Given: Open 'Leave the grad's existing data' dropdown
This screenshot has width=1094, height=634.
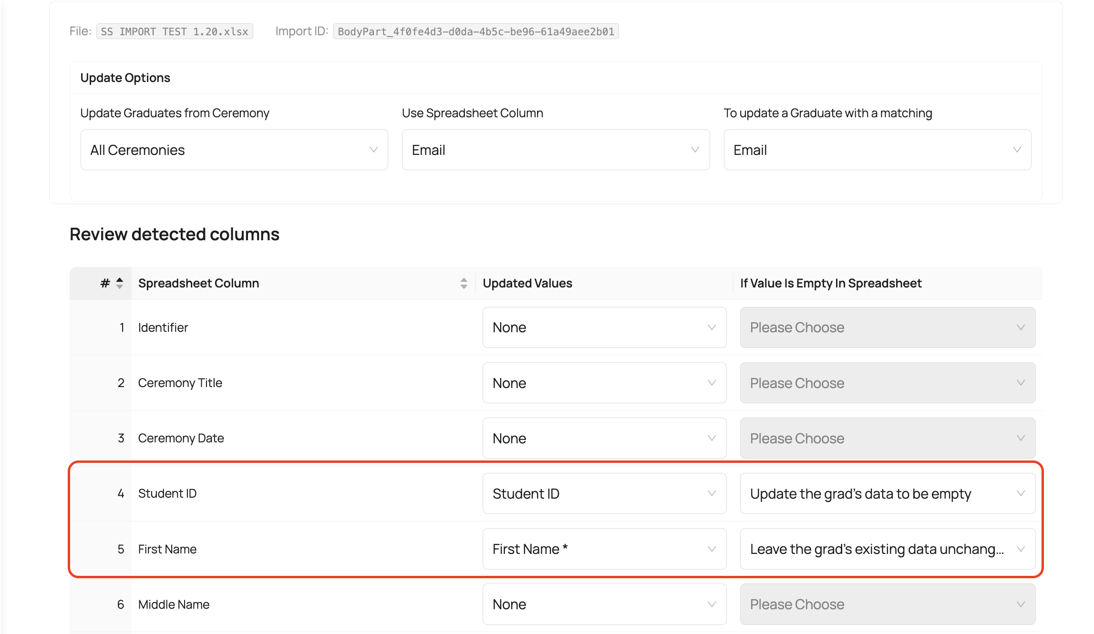Looking at the screenshot, I should (x=887, y=549).
